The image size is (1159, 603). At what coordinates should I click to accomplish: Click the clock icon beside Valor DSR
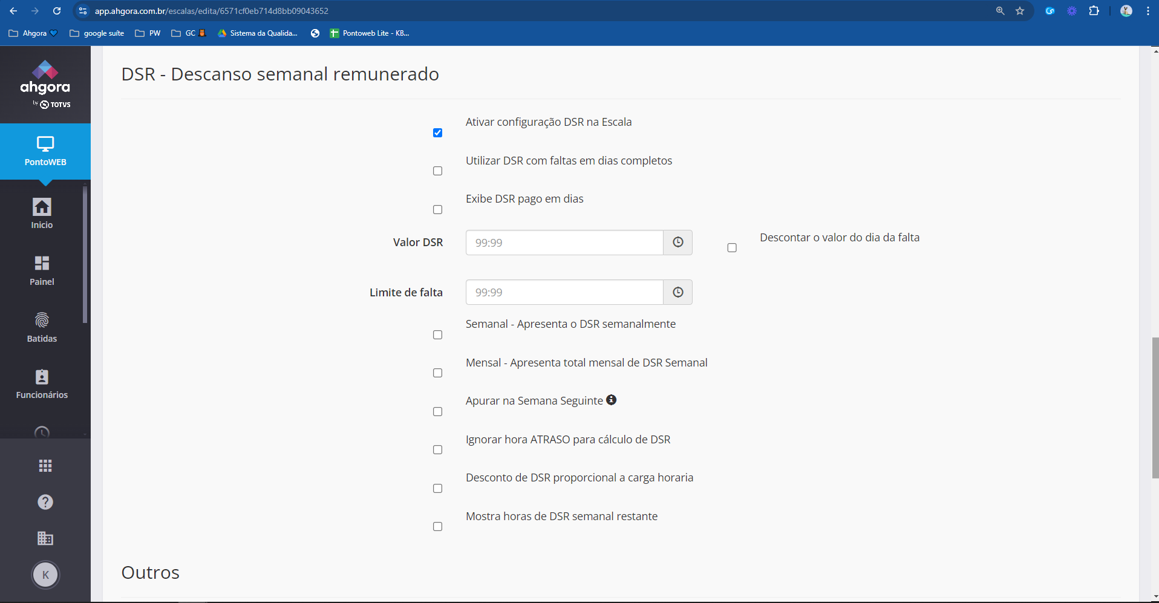point(678,243)
